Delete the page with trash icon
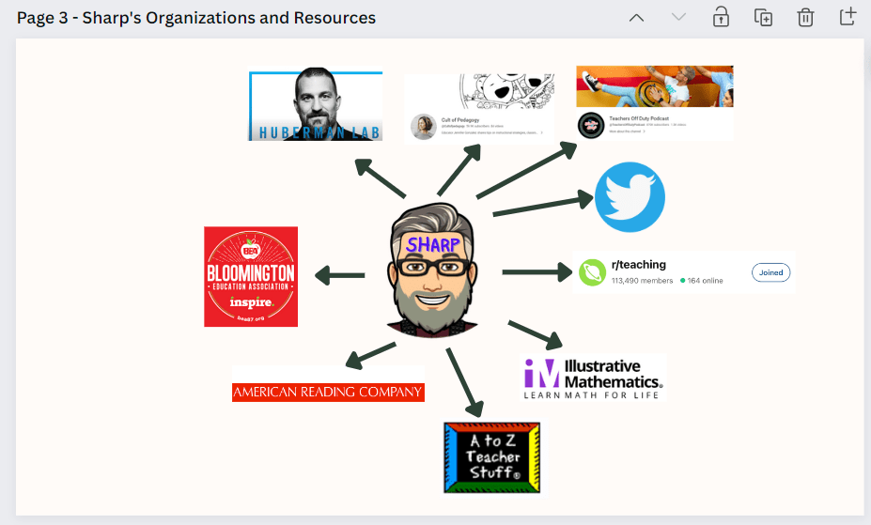 click(x=805, y=17)
